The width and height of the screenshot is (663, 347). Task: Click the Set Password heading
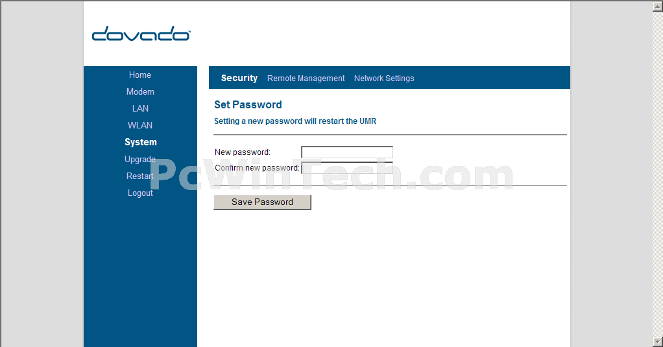click(x=248, y=105)
